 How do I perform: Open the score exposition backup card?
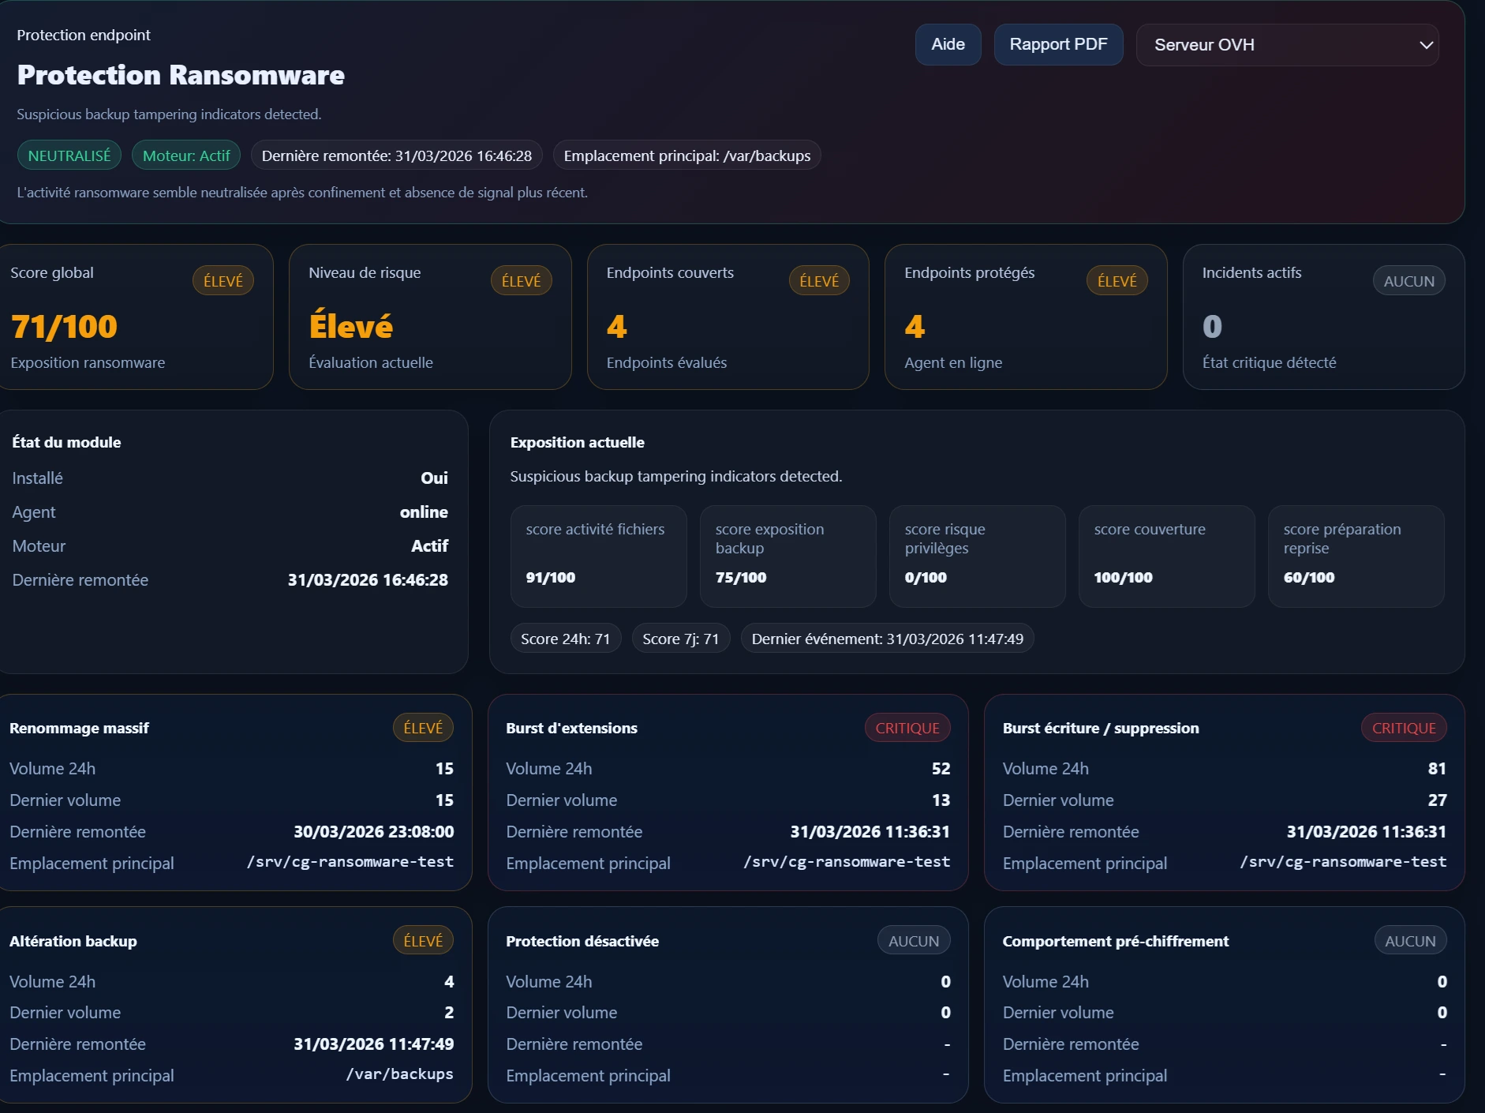point(787,556)
